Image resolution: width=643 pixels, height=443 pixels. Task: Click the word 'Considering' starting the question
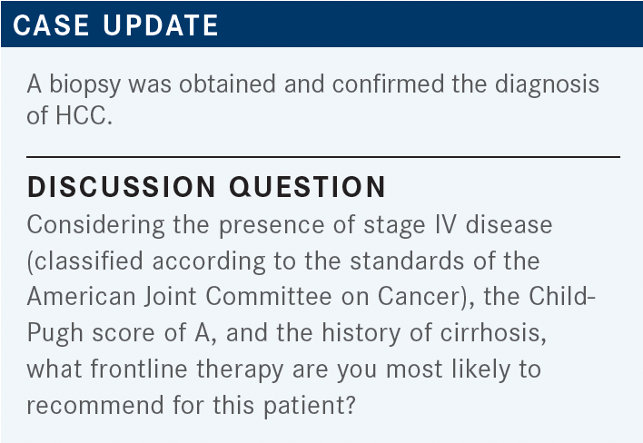coord(95,226)
